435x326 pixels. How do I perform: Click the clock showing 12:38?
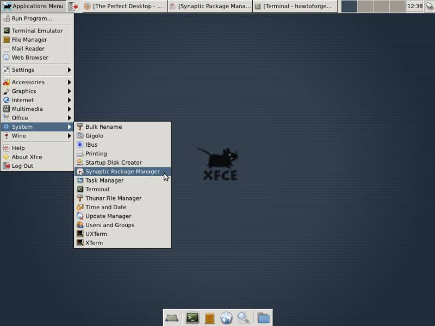tap(415, 6)
